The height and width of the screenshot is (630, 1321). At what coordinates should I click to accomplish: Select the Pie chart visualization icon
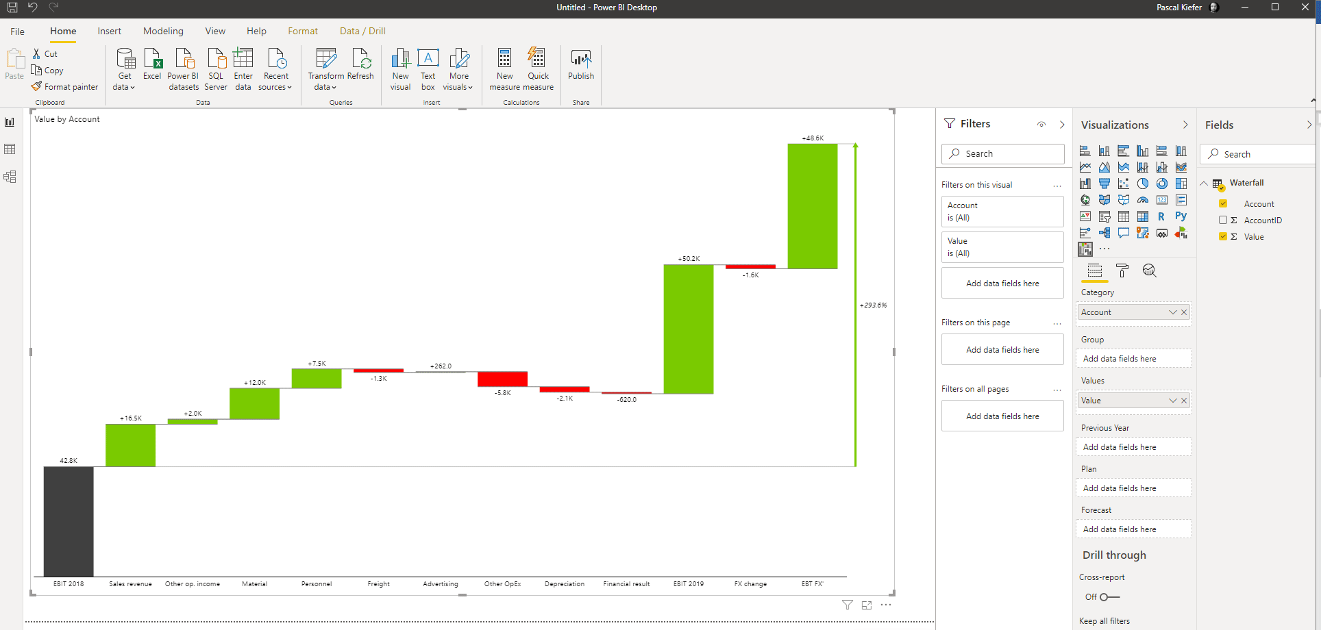[x=1143, y=183]
